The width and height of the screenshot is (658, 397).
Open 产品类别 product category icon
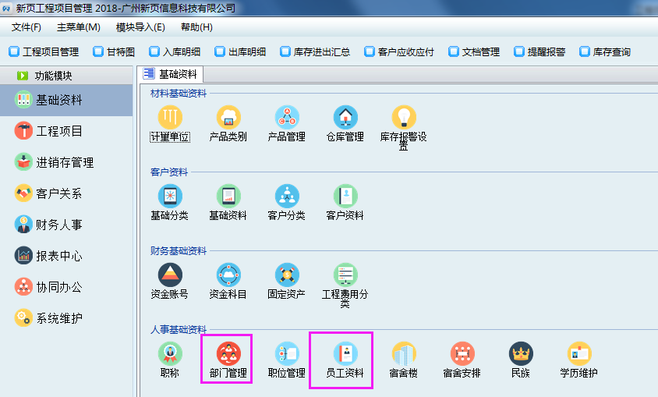click(228, 117)
